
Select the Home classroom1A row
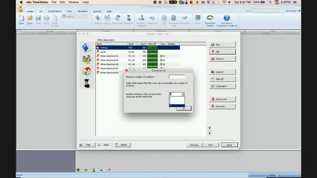point(138,56)
